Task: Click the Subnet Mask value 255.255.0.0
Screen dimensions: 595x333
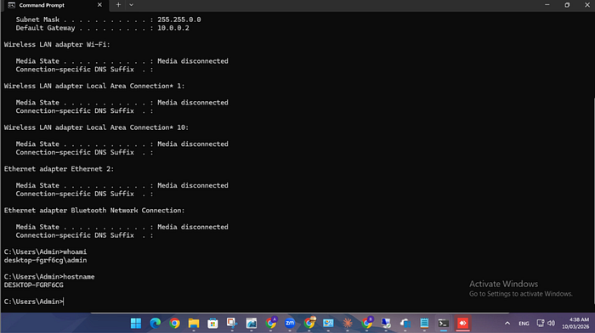Action: click(x=179, y=20)
